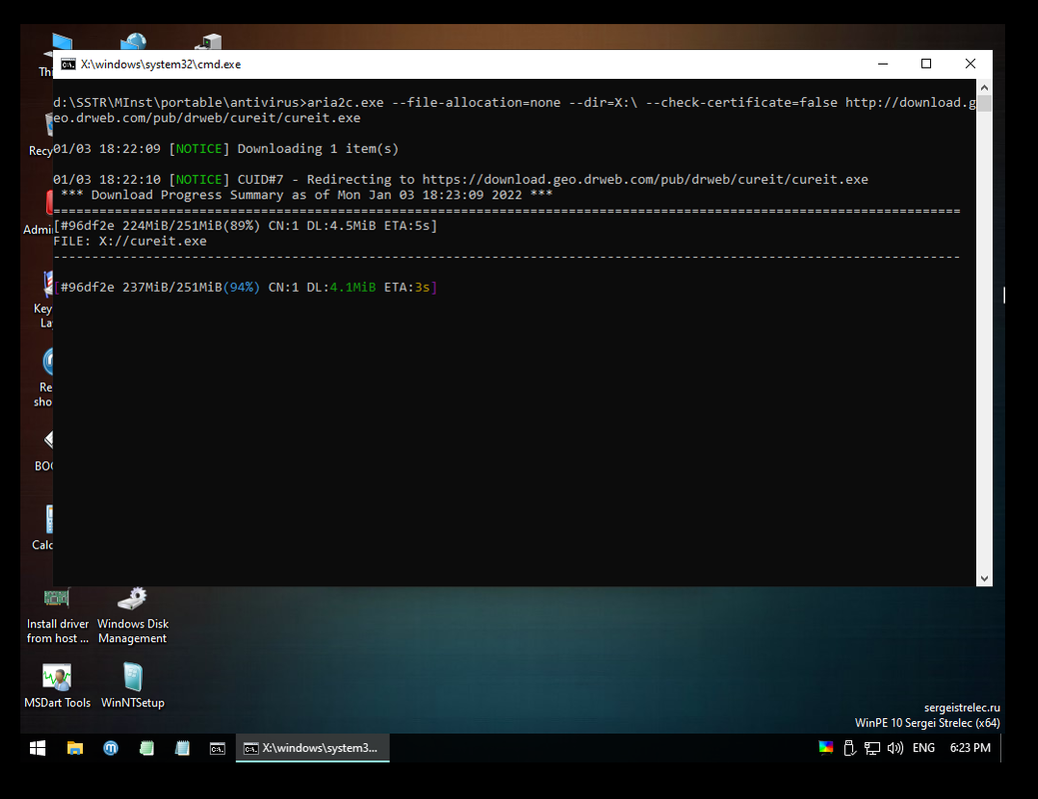This screenshot has height=799, width=1038.
Task: Open the Windows Disk Management desktop icon
Action: [133, 615]
